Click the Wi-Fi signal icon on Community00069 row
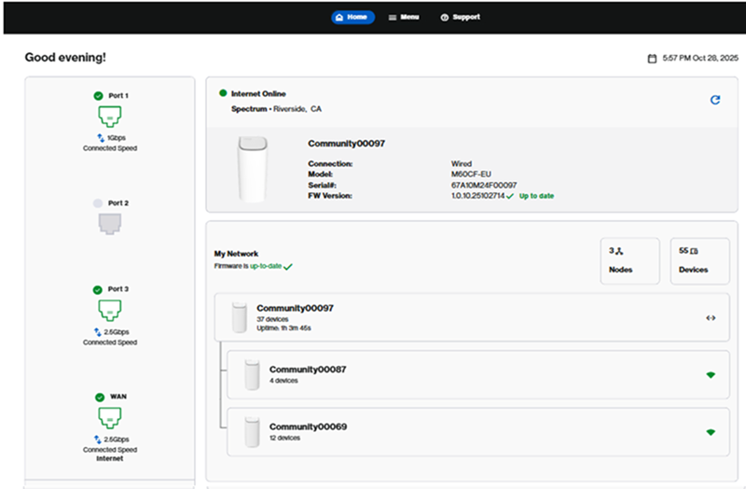 (x=711, y=432)
